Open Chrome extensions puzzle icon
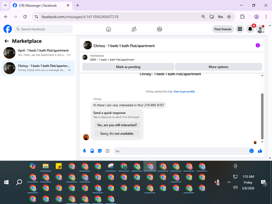The width and height of the screenshot is (272, 204). coord(242,17)
